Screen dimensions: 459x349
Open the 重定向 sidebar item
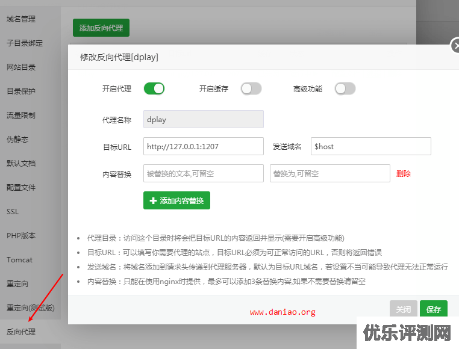pyautogui.click(x=17, y=284)
